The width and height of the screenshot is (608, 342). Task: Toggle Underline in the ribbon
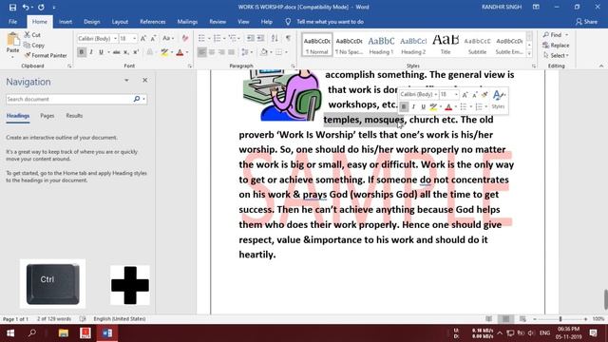102,52
